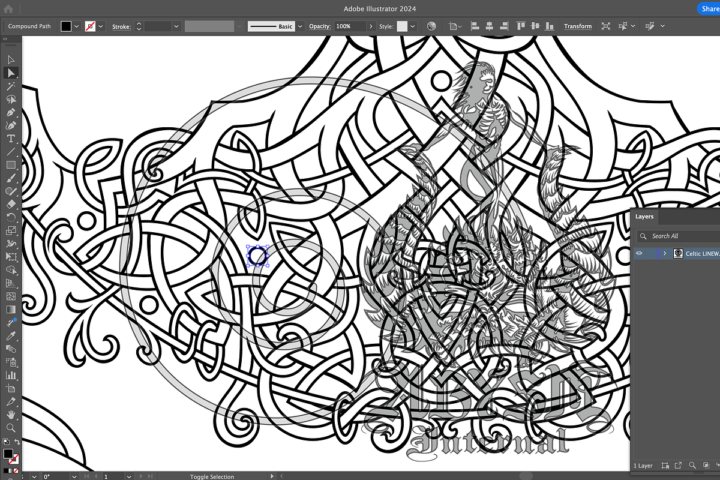Select the Direct Selection tool
This screenshot has width=720, height=480.
(11, 73)
